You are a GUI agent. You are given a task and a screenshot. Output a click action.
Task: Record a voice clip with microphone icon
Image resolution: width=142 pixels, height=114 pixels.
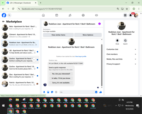(x=44, y=92)
